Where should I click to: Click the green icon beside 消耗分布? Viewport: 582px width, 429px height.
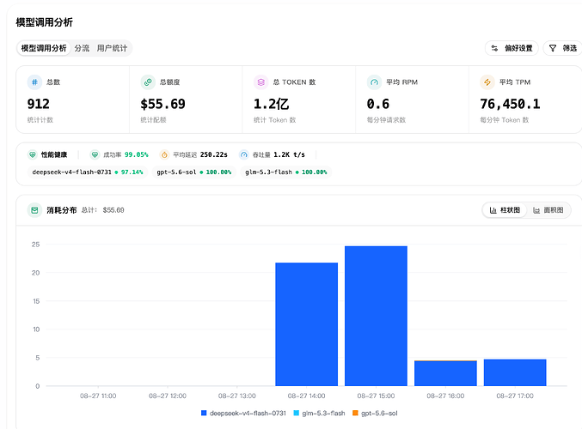tap(34, 210)
